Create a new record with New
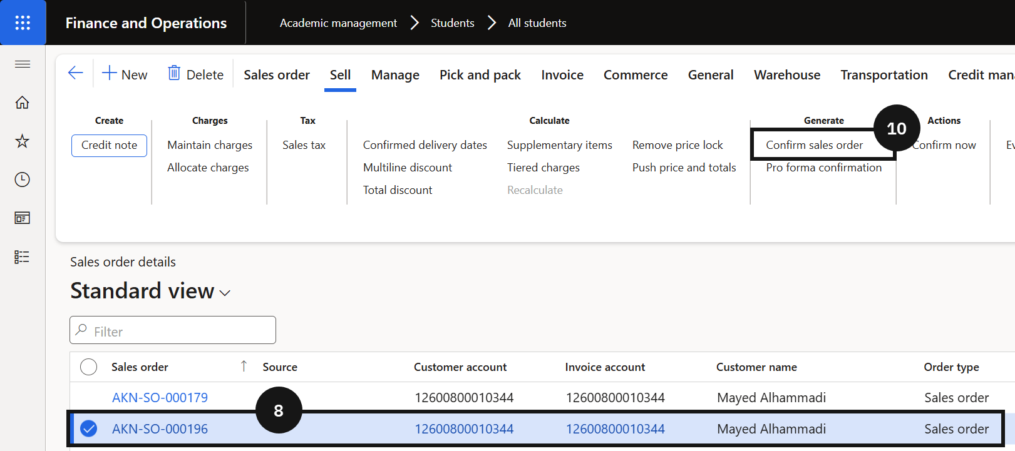Image resolution: width=1015 pixels, height=451 pixels. (x=125, y=74)
